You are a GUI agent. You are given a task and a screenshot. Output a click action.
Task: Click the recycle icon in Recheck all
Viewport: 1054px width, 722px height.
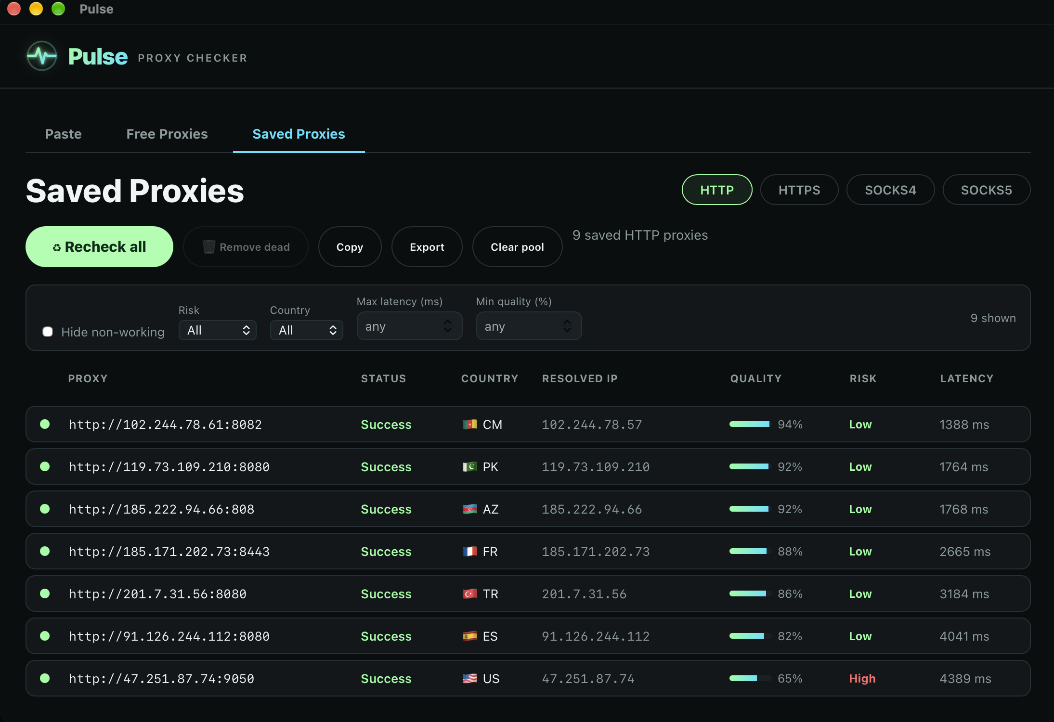(x=57, y=248)
